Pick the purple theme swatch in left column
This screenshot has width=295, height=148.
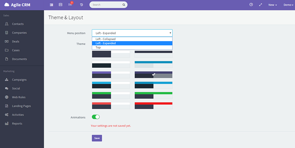[111, 75]
